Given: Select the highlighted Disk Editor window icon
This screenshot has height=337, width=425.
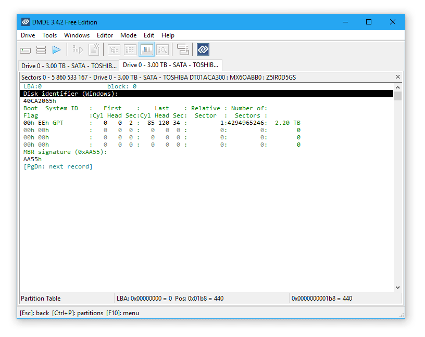Looking at the screenshot, I should 147,49.
